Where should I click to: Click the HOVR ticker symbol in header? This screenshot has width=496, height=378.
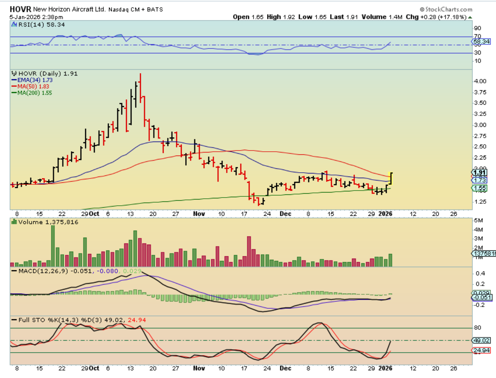click(x=20, y=9)
